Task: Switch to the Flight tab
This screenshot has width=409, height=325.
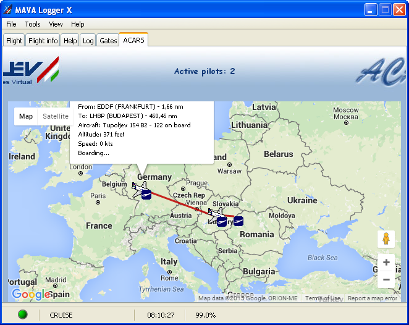Action: point(14,41)
